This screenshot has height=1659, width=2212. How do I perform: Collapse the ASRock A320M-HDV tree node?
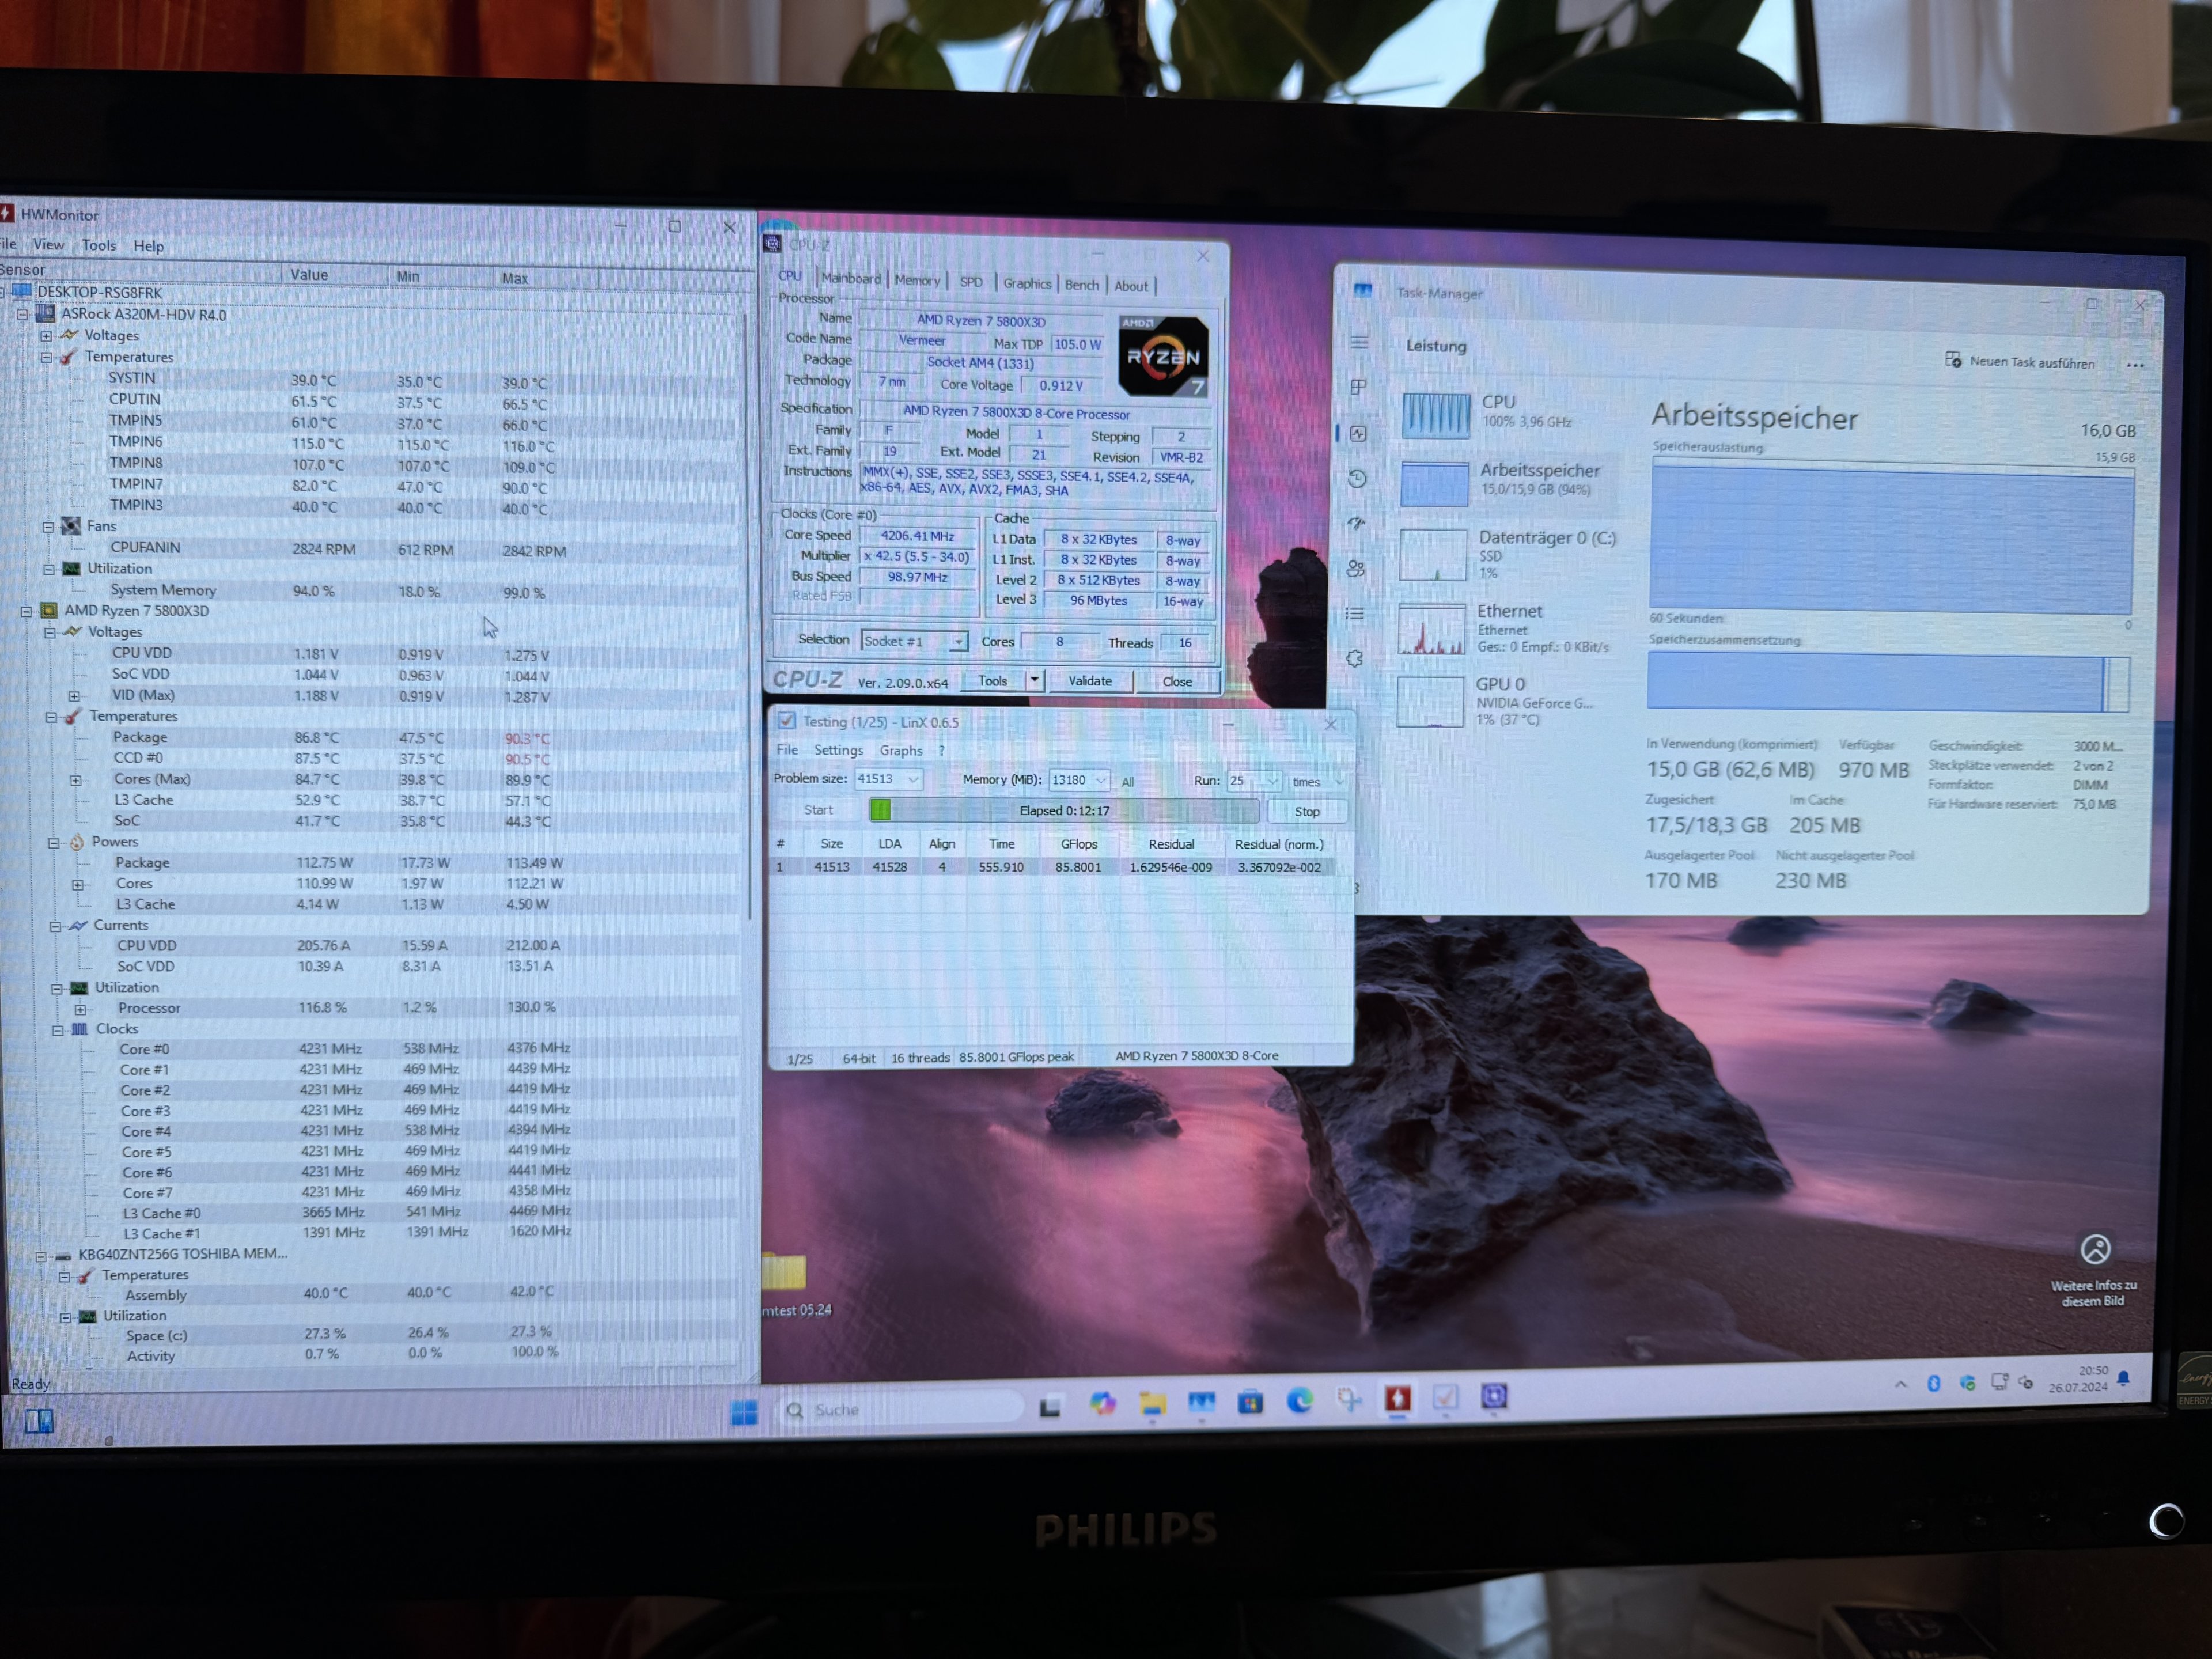(22, 314)
